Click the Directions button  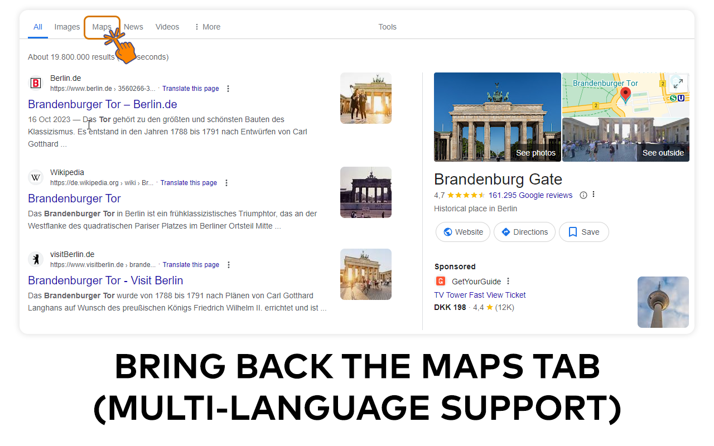524,232
